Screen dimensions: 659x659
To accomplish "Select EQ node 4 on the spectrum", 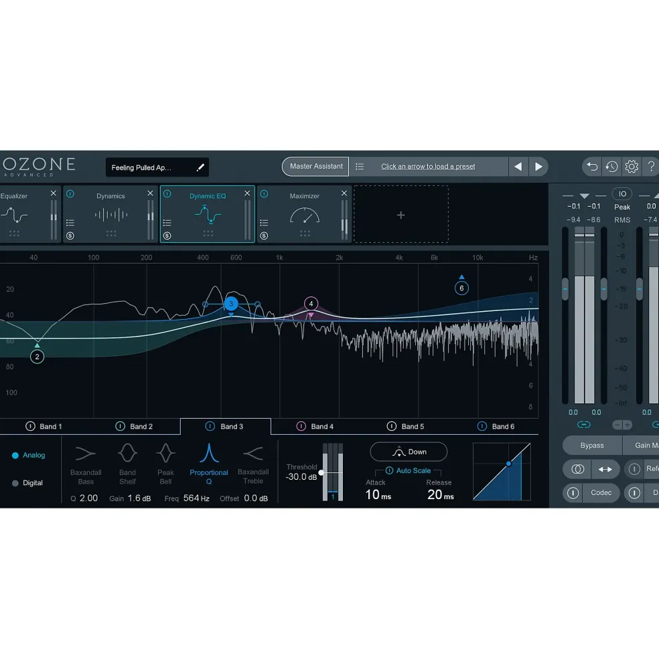I will (x=311, y=304).
